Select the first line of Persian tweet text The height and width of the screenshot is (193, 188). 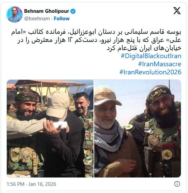coord(96,32)
